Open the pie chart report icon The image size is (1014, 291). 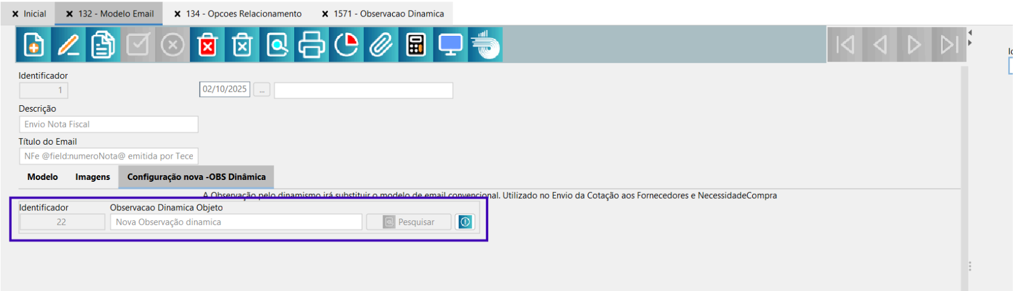pos(346,45)
